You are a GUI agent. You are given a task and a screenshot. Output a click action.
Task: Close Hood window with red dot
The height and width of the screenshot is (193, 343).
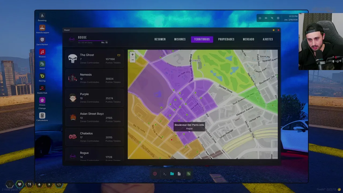278,30
